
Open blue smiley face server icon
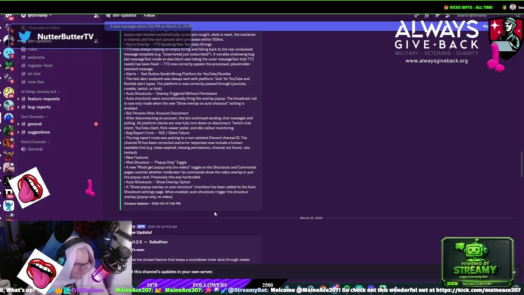pos(9,52)
